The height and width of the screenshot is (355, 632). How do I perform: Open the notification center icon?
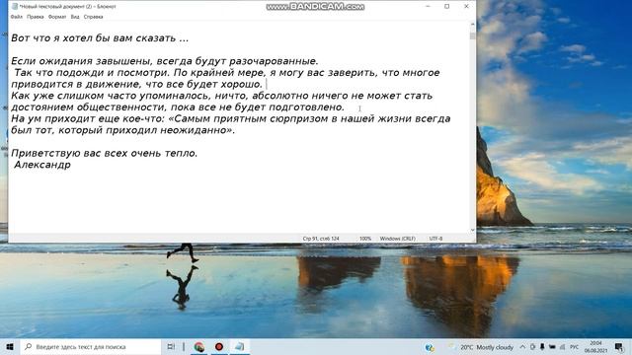click(x=619, y=347)
